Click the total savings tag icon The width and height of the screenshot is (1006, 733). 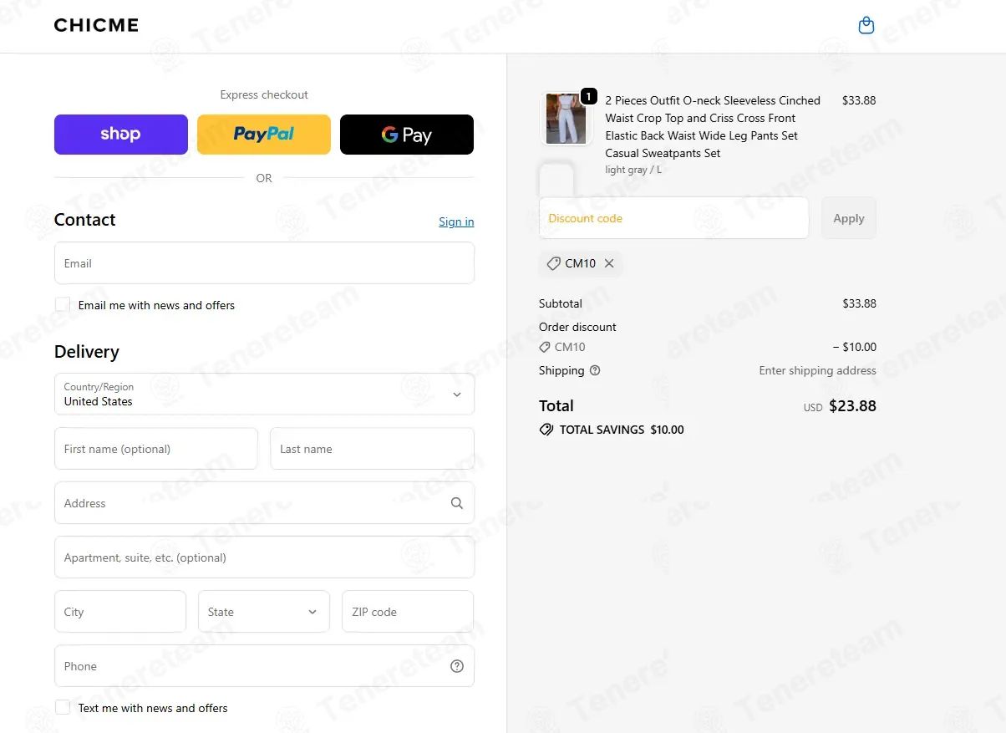tap(546, 430)
